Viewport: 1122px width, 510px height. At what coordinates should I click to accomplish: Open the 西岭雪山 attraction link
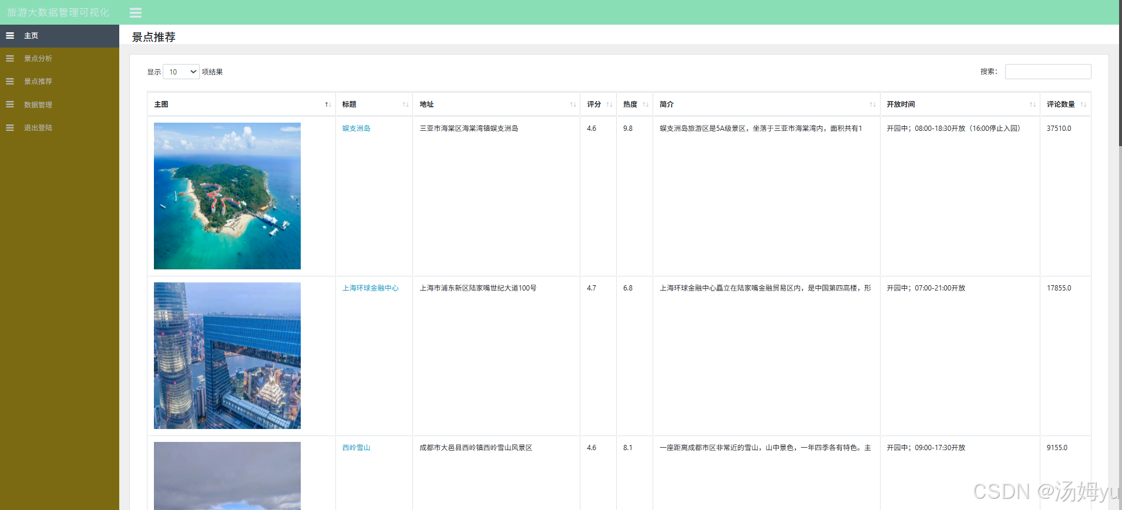click(356, 448)
